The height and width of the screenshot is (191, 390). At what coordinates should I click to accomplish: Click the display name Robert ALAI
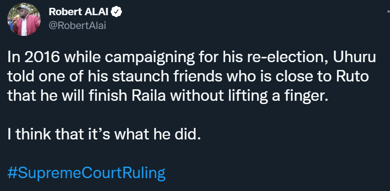(84, 13)
